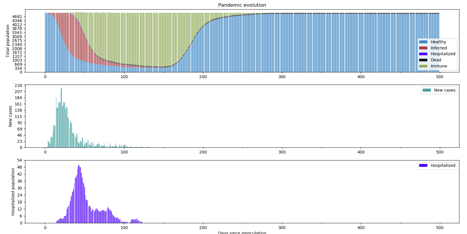Click the teal New cases legend swatch

(426, 90)
